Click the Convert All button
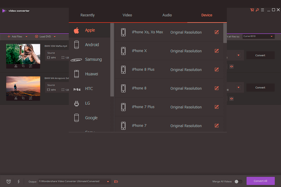Screen dimensions: 281x187 pos(261,181)
